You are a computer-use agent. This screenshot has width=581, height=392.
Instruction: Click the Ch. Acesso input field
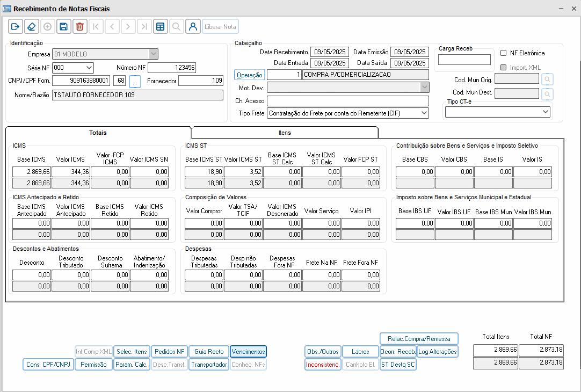pyautogui.click(x=347, y=101)
